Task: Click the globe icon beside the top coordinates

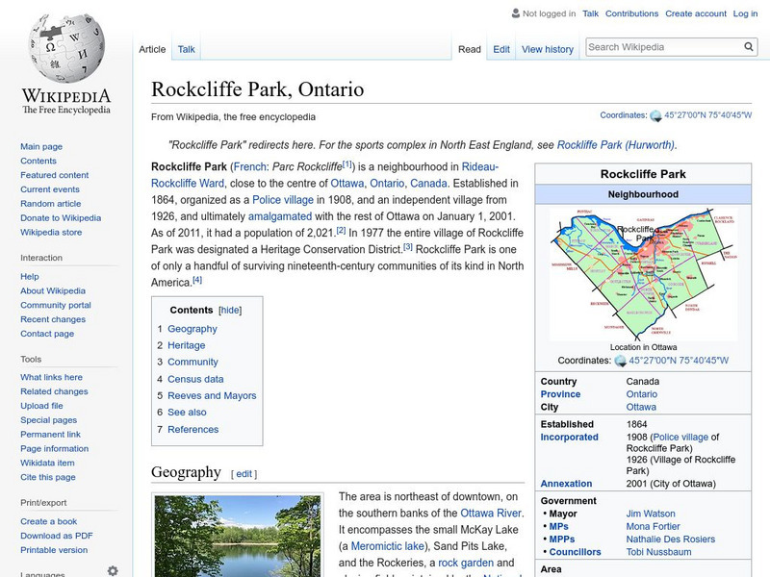Action: coord(655,115)
